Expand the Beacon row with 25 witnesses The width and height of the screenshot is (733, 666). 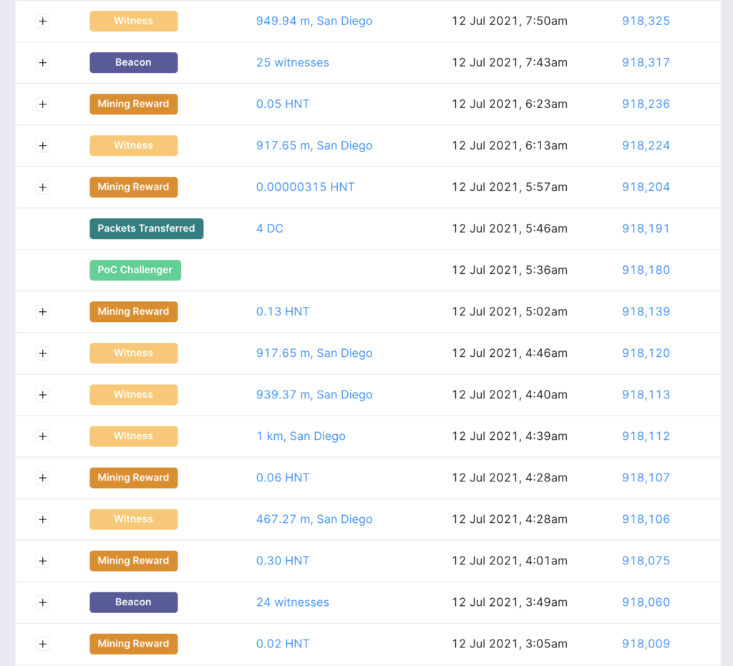click(x=43, y=63)
